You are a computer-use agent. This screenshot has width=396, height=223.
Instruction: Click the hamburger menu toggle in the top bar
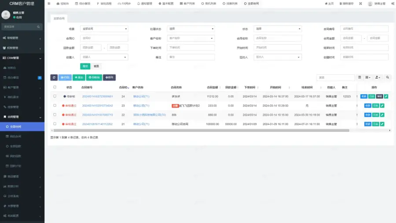click(x=49, y=4)
